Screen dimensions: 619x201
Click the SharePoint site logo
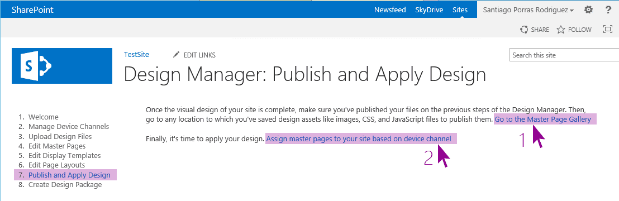(62, 66)
